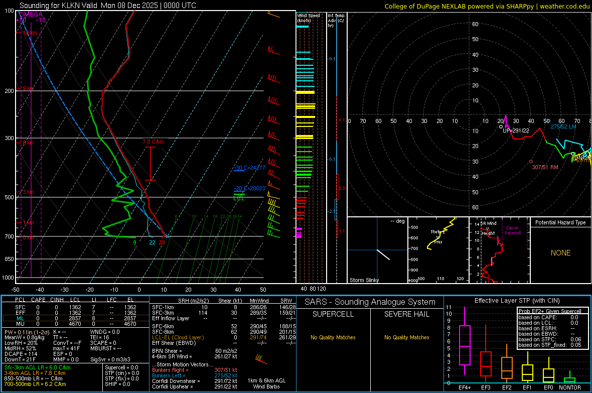The height and width of the screenshot is (393, 592).
Task: Click the 'Corfidi Upshear =' line
Action: point(195,386)
